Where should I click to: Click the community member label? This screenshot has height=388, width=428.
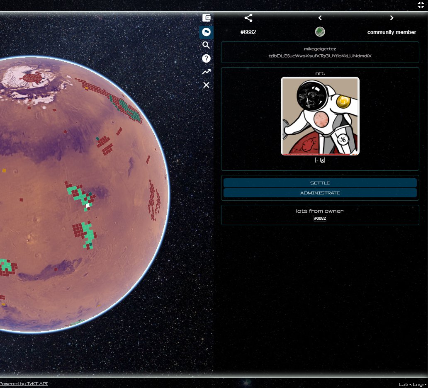[392, 32]
